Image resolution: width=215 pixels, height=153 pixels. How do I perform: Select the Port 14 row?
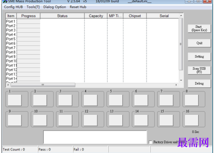click(92, 78)
